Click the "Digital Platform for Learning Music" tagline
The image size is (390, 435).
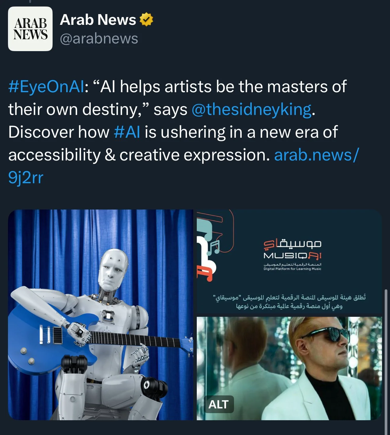tap(292, 269)
